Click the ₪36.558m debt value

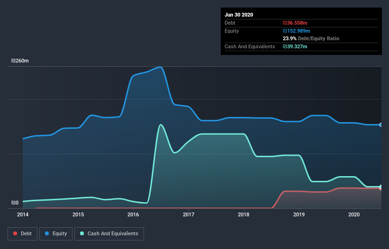tap(295, 23)
